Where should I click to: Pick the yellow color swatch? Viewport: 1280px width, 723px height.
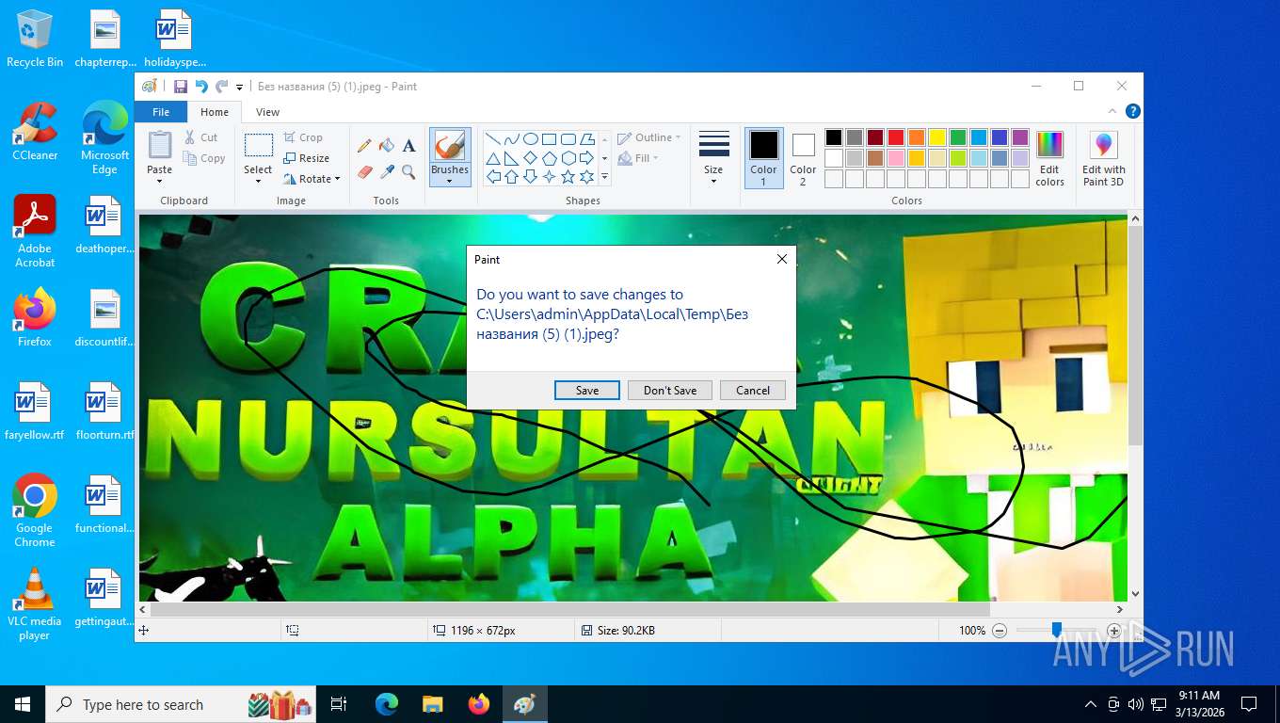pos(936,137)
